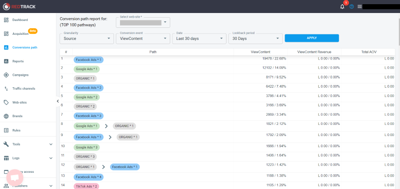
Task: Click the arrow separator in row 12 path
Action: coord(104,167)
